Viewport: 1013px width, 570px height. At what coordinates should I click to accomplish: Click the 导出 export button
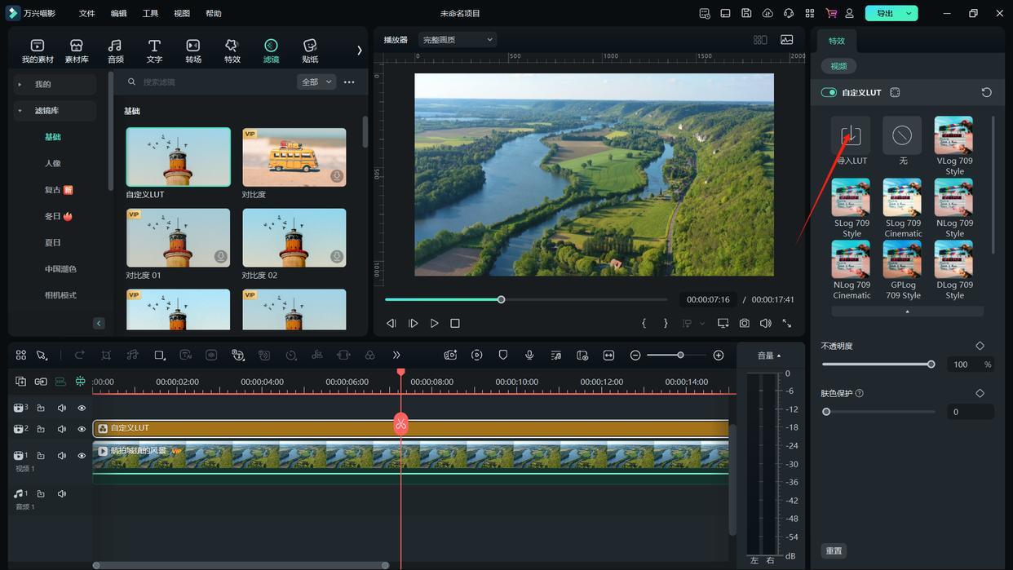[x=885, y=13]
